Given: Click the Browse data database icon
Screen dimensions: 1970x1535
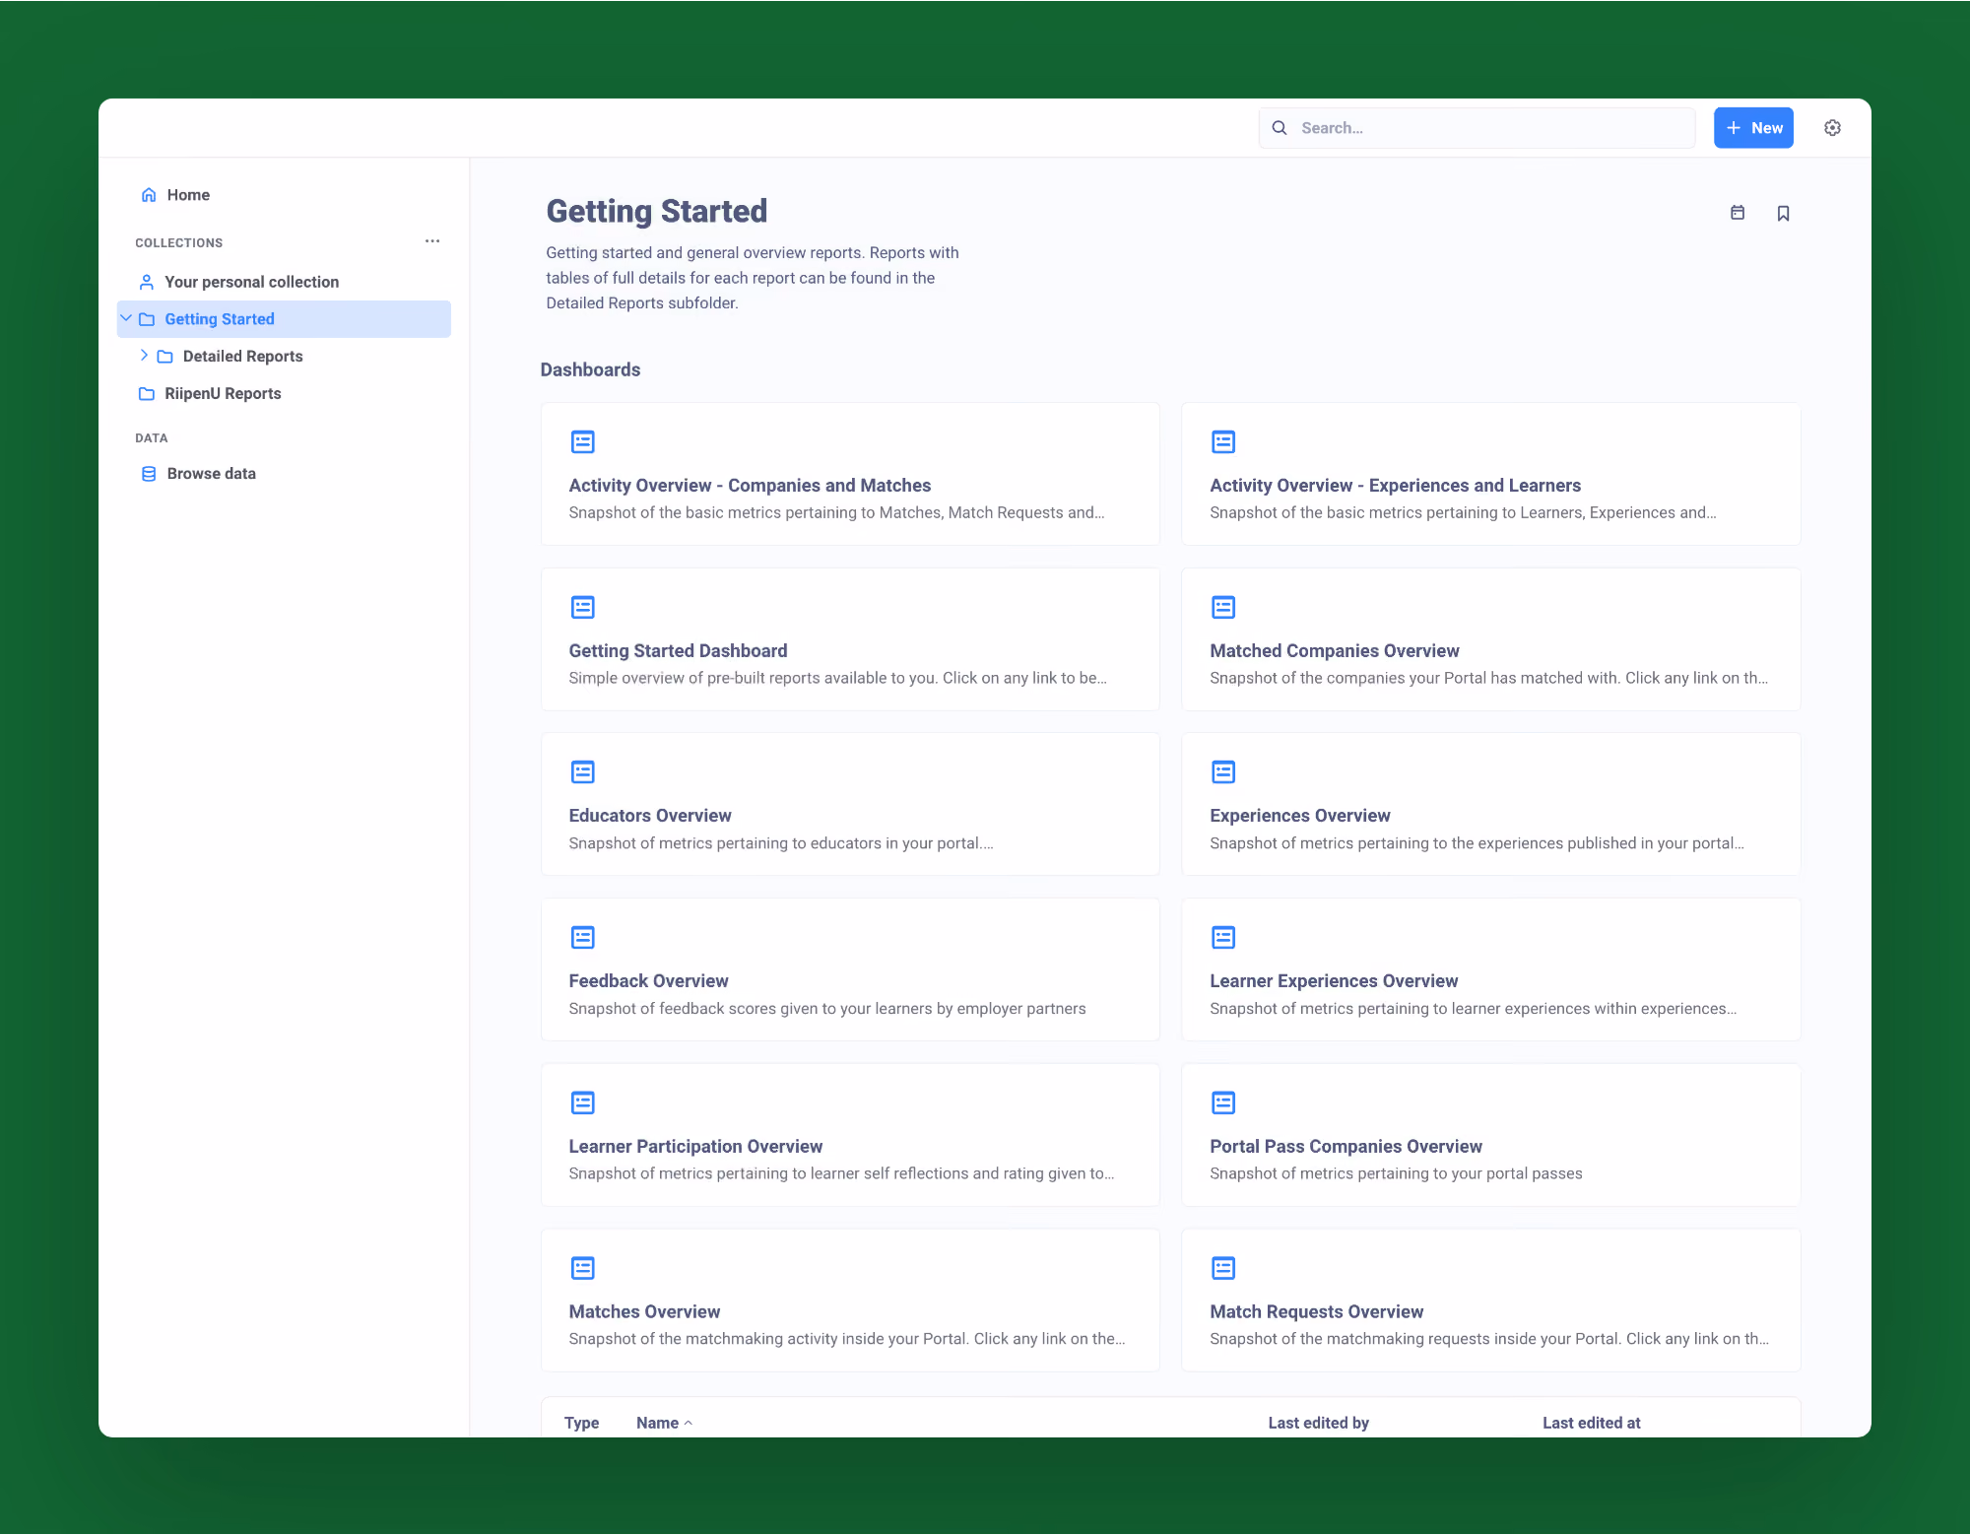Looking at the screenshot, I should 149,474.
